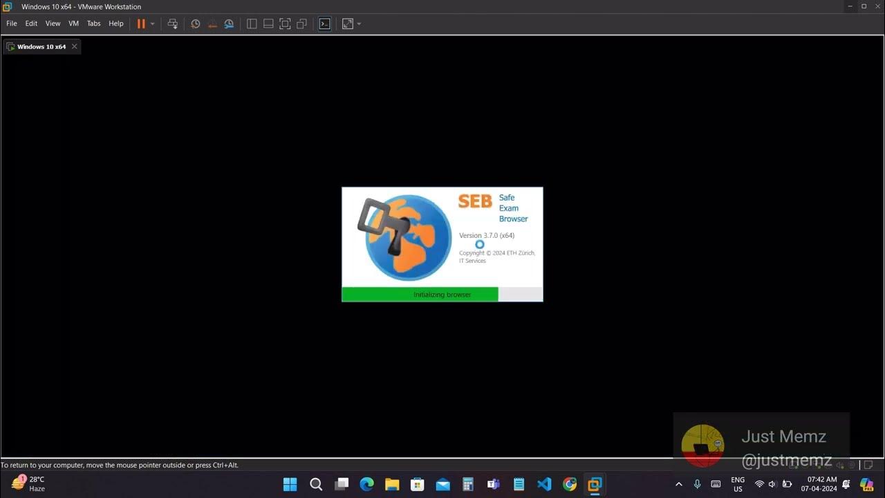Open the Snapshot Manager icon
Screen dimensions: 885x498
pos(229,24)
